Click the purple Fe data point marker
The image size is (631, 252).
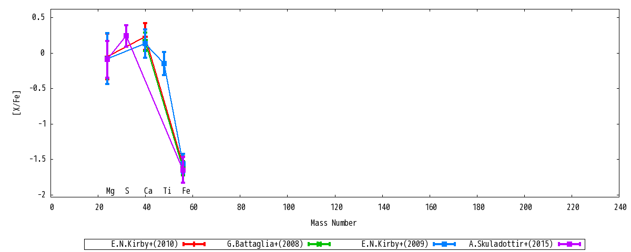[x=183, y=170]
